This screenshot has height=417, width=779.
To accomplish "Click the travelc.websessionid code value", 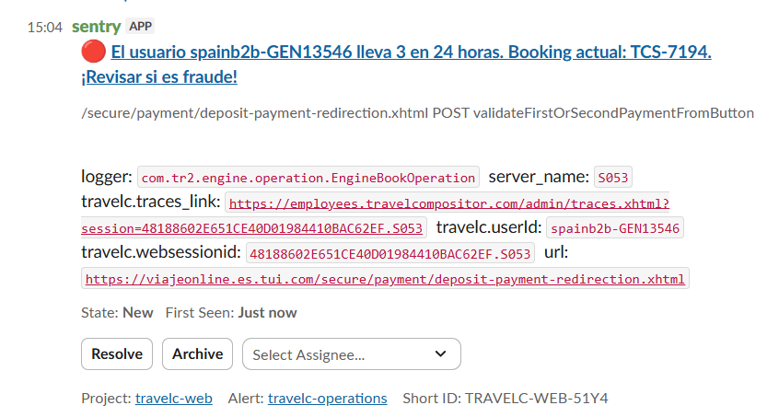I will click(390, 254).
